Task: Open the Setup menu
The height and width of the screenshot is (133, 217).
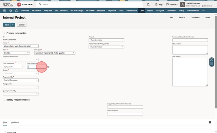Action: click(182, 11)
